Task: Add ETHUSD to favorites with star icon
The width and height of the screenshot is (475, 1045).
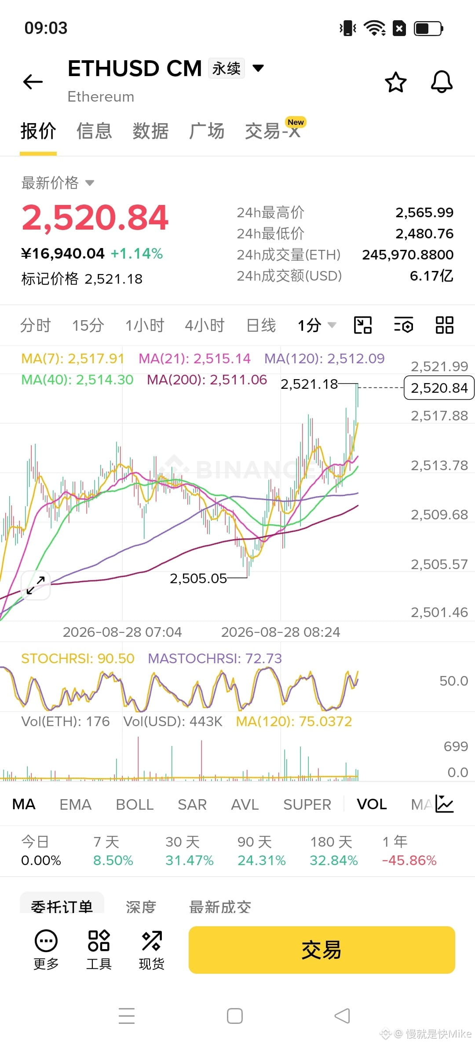Action: tap(395, 82)
